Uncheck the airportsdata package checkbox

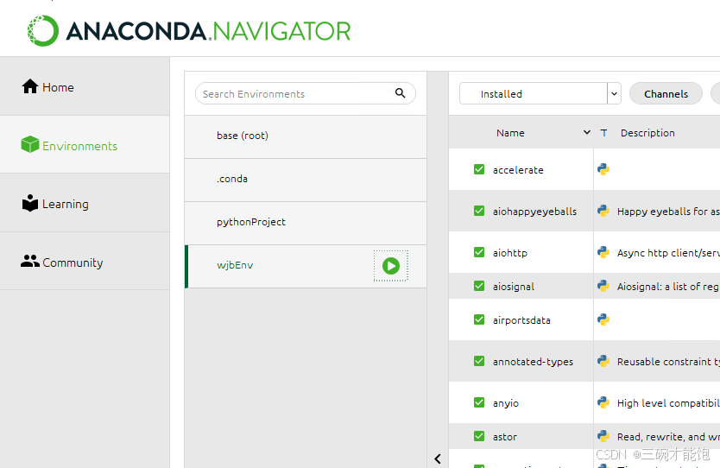tap(479, 319)
